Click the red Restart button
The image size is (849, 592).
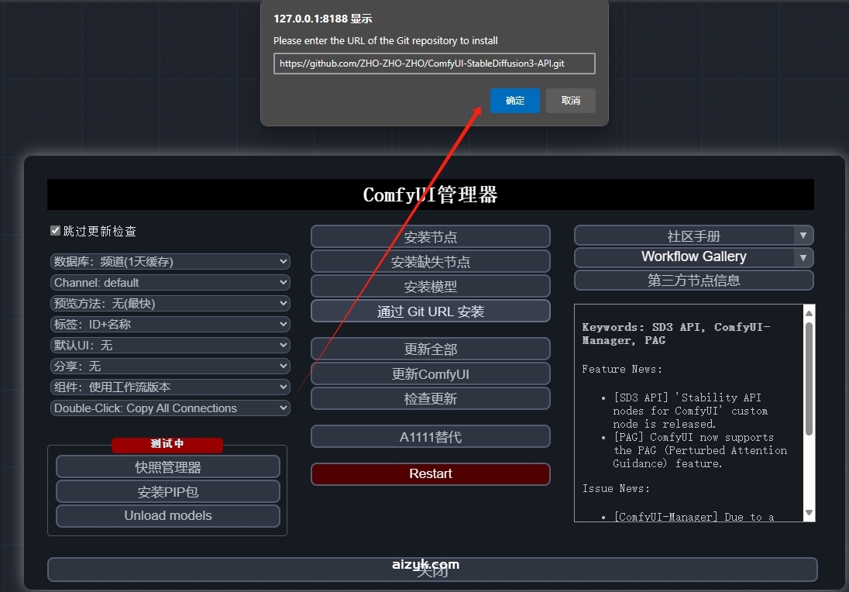coord(430,473)
